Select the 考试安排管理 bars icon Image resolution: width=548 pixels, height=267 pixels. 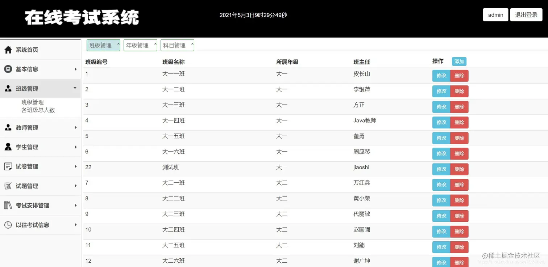point(8,205)
